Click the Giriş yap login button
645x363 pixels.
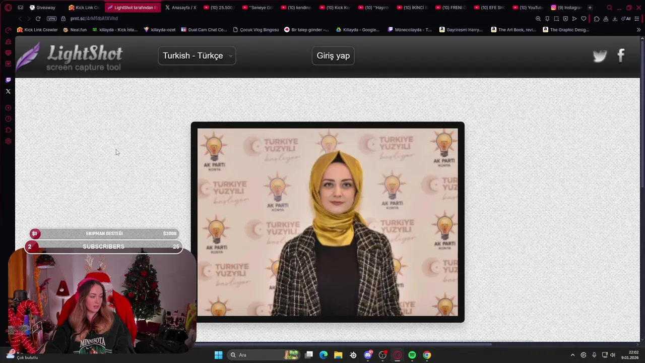click(333, 55)
